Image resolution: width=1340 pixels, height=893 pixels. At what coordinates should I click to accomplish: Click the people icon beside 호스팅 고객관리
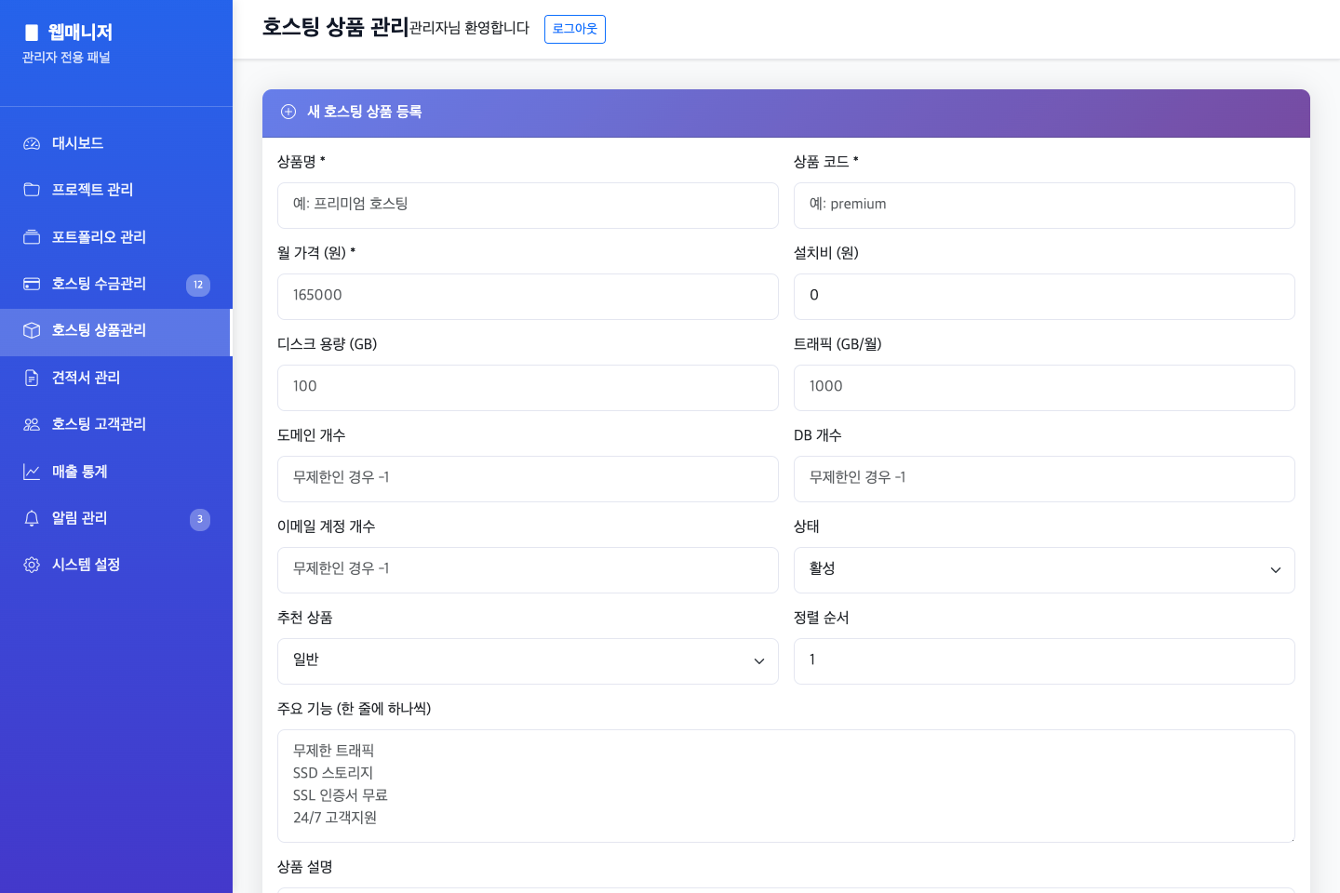coord(32,424)
